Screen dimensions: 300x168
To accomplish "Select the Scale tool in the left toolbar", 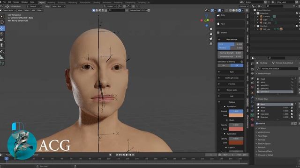I will tap(2, 40).
